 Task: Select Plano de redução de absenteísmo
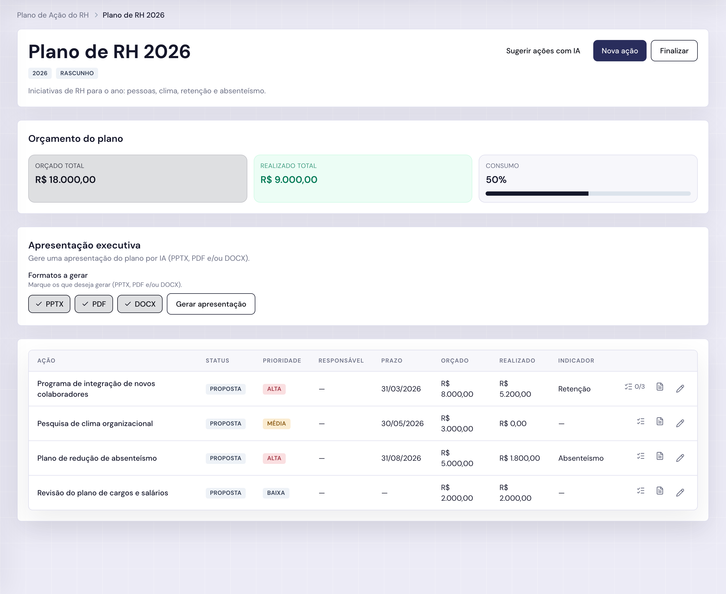pos(97,458)
